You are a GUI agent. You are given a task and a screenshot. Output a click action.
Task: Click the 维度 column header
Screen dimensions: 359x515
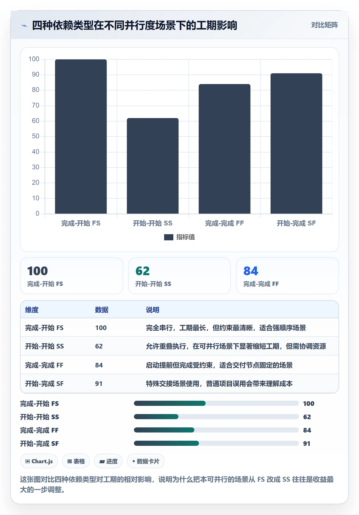tap(32, 310)
